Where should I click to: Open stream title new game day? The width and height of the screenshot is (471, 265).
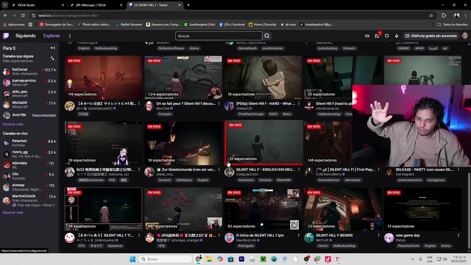[408, 235]
